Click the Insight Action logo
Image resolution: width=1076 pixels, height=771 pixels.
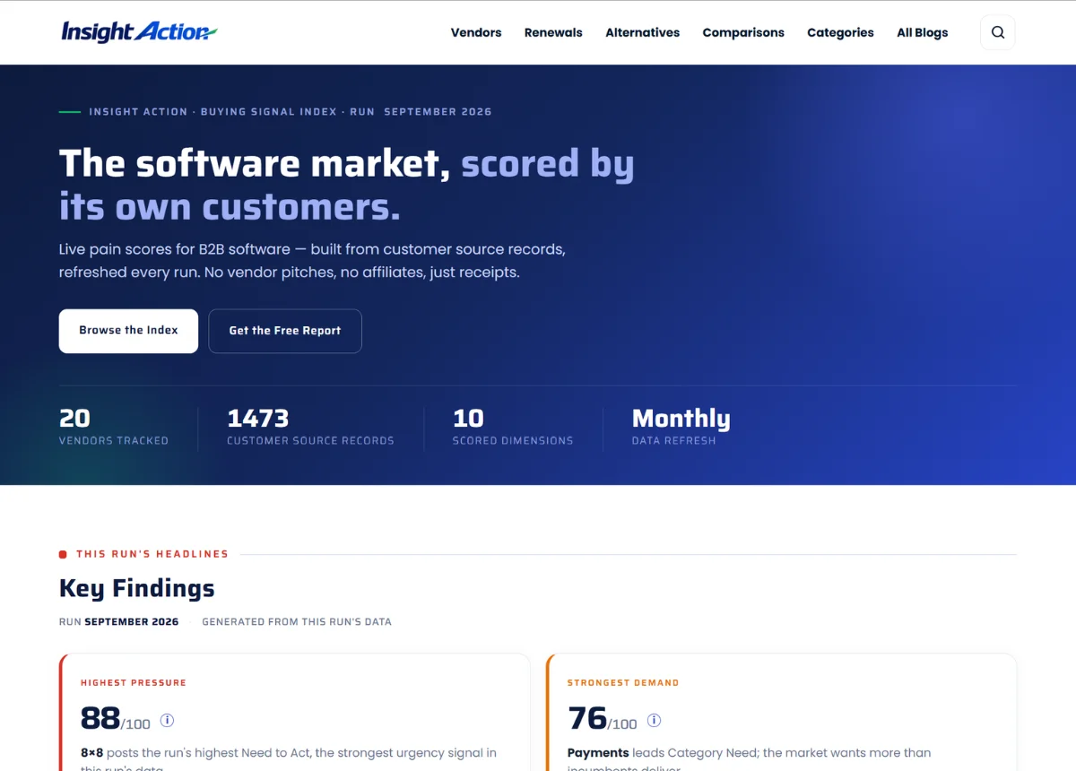click(139, 32)
